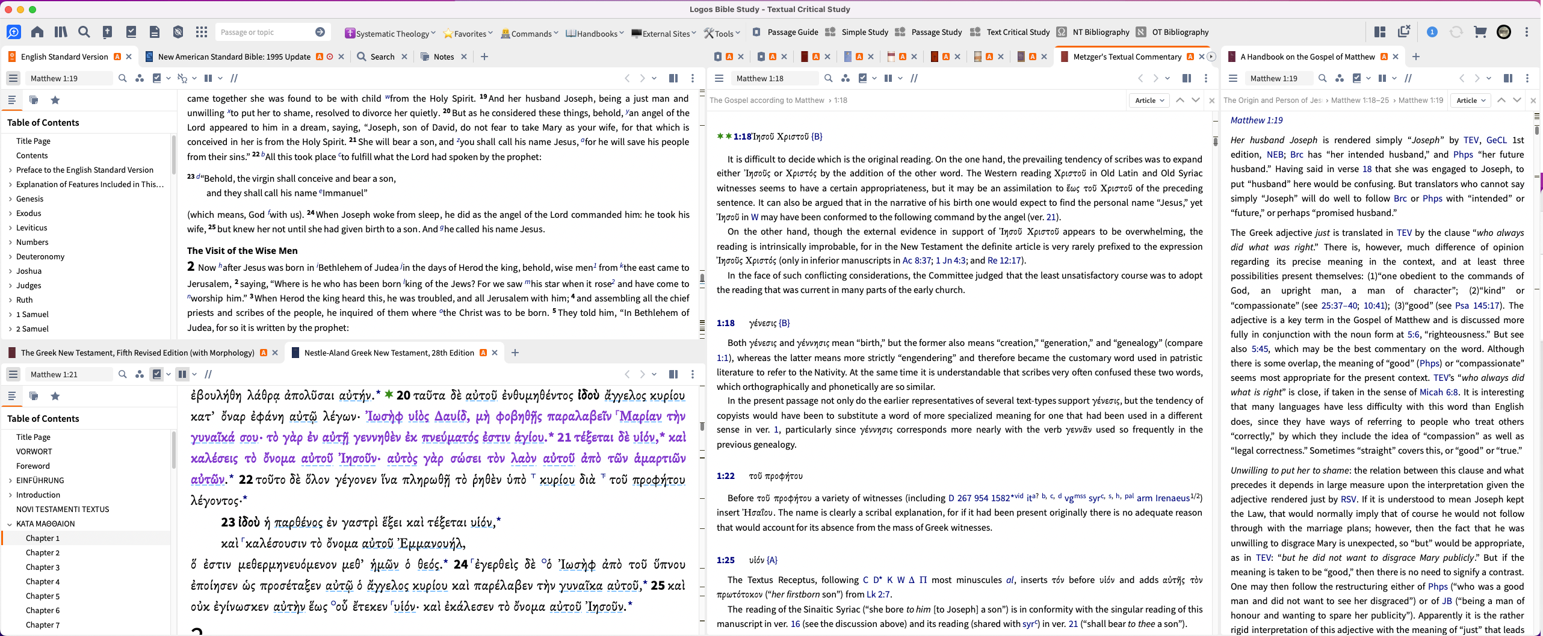
Task: Switch to the Nestle-Aland 28th Edition tab
Action: tap(389, 353)
